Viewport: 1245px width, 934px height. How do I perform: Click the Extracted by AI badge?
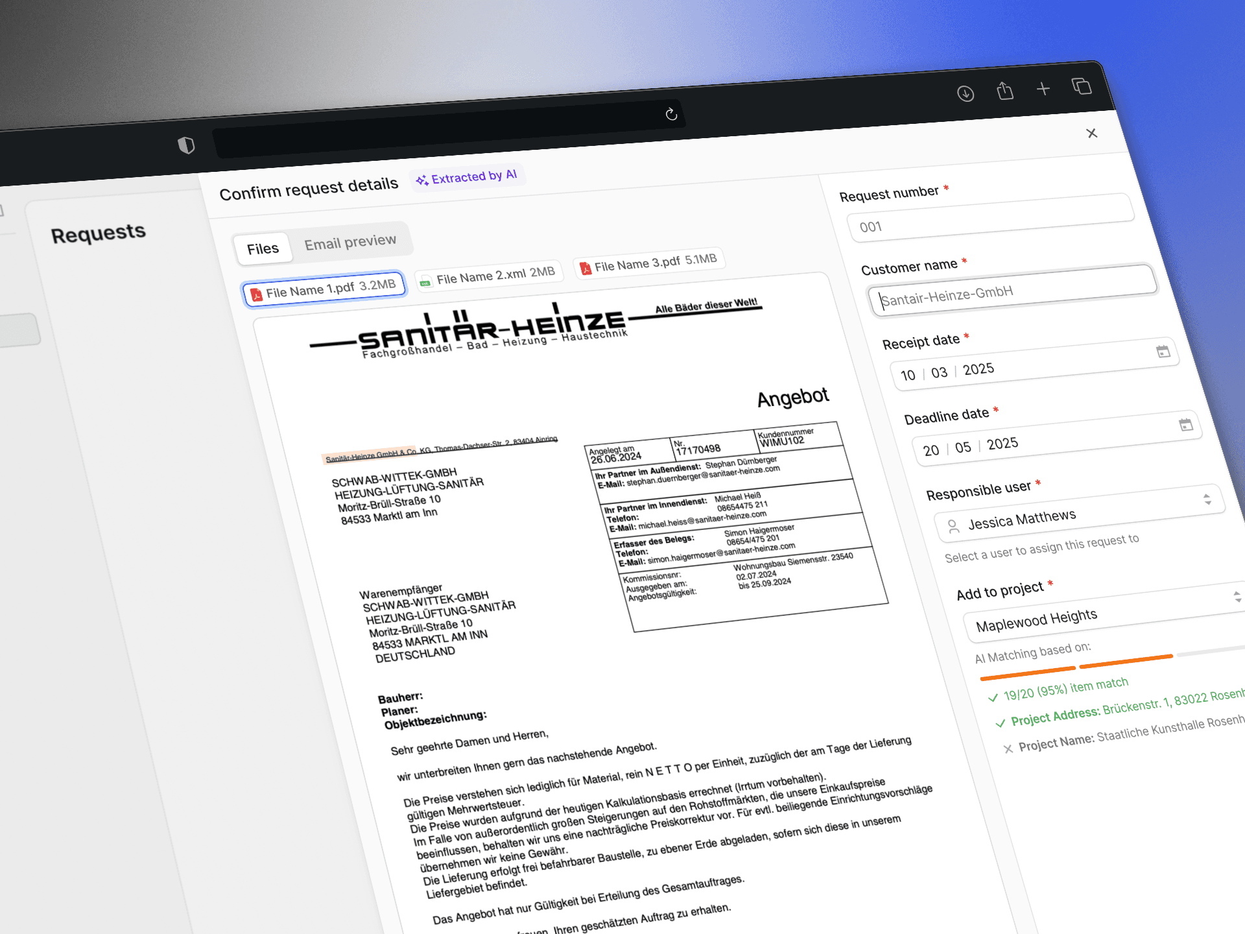tap(467, 177)
